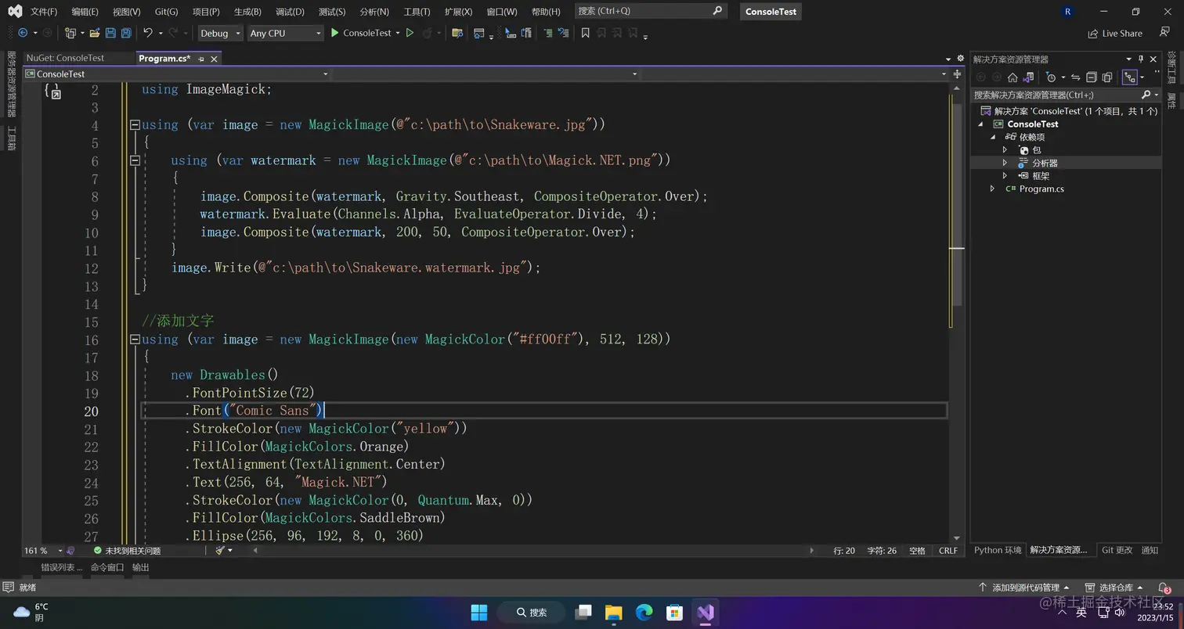Click 未找到相关问题 status indicator
The image size is (1184, 629).
click(x=127, y=551)
